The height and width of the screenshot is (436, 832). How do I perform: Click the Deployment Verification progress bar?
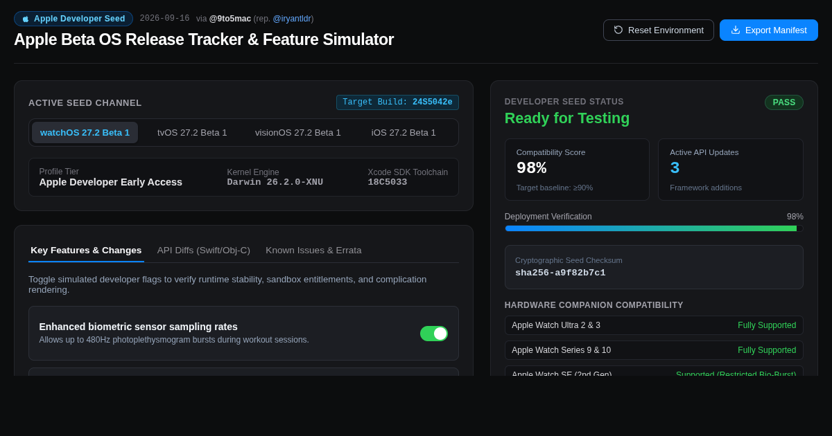pyautogui.click(x=654, y=228)
